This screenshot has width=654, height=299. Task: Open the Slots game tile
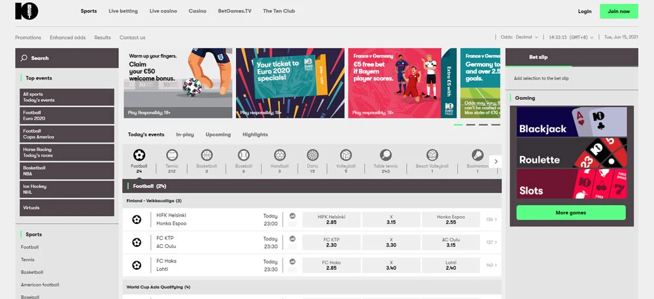572,183
